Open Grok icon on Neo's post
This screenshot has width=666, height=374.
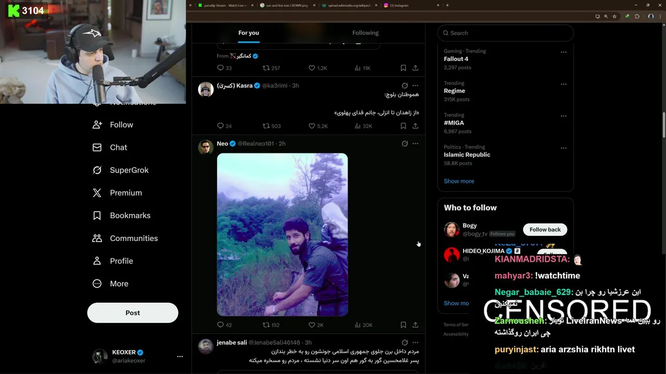pyautogui.click(x=404, y=143)
